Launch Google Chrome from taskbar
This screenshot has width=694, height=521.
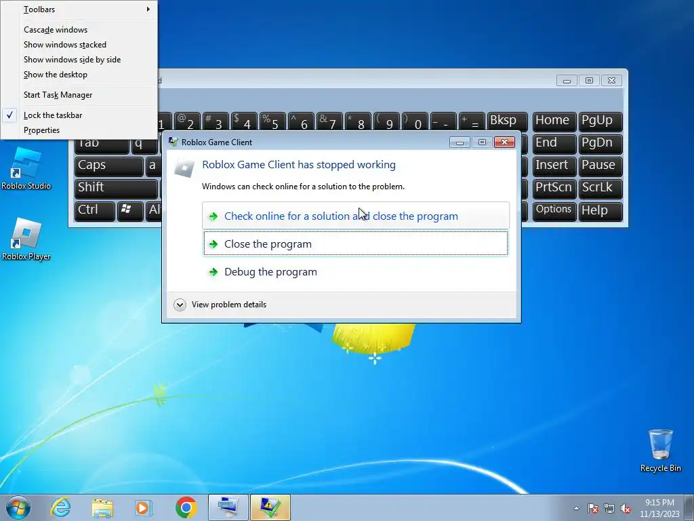coord(186,507)
